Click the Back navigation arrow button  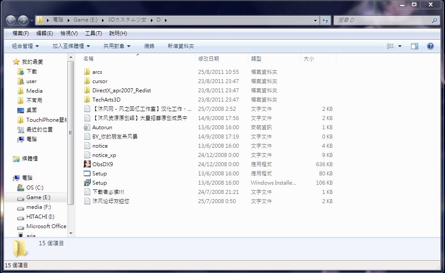pos(11,20)
